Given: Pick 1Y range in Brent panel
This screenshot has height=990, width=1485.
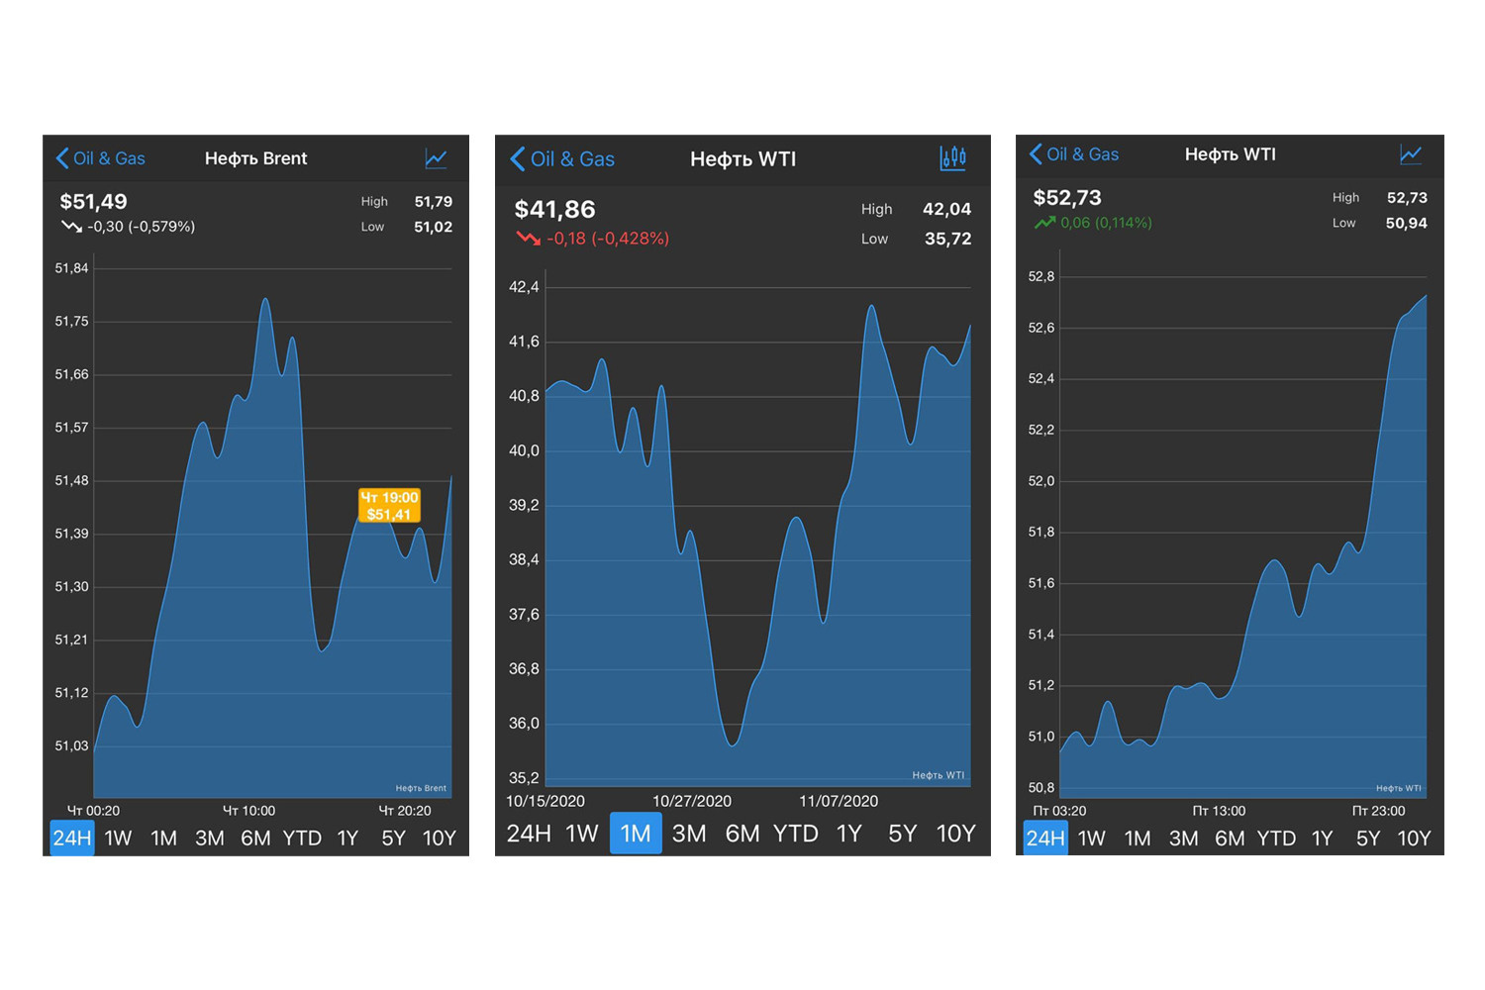Looking at the screenshot, I should tap(347, 839).
